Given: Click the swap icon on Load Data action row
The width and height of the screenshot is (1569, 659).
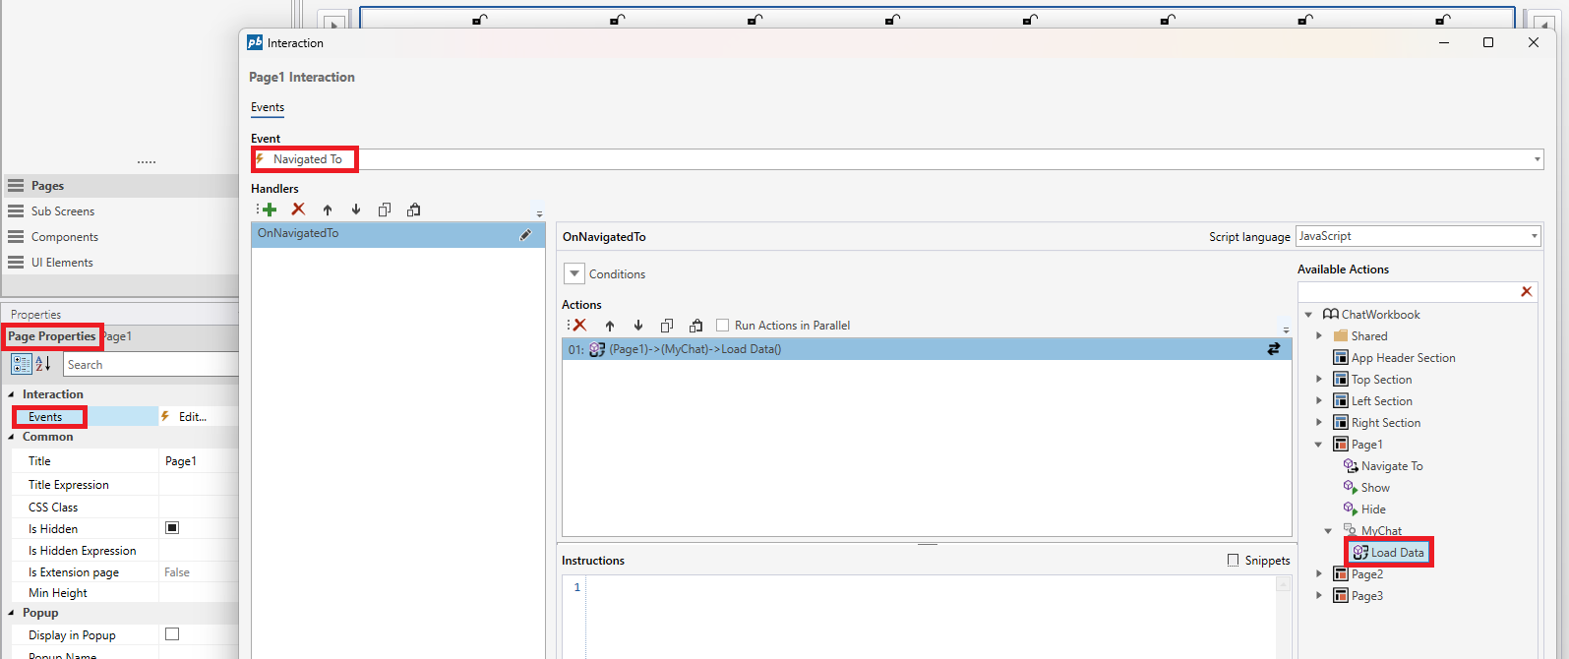Looking at the screenshot, I should tap(1273, 349).
